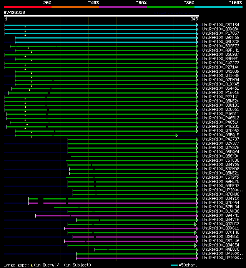
Task: Click the UniRef100_A9PEY8 label
Action: pos(221,181)
